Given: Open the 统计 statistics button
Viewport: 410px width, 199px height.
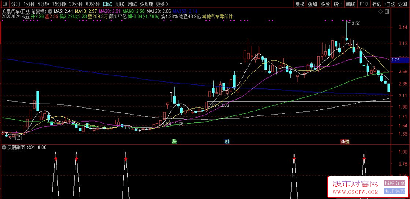Looking at the screenshot, I should click(338, 4).
